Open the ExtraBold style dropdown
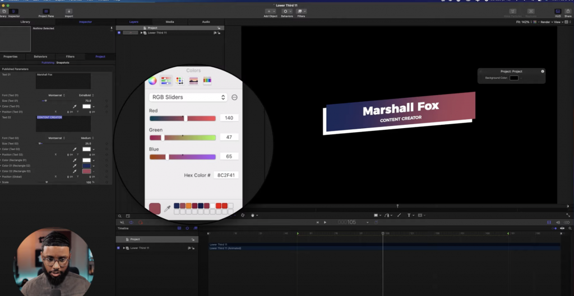Screen dimensions: 574x296 tap(86, 95)
